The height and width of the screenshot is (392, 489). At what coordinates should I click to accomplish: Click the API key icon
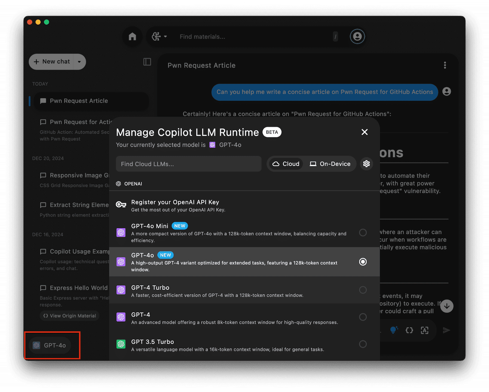[121, 205]
